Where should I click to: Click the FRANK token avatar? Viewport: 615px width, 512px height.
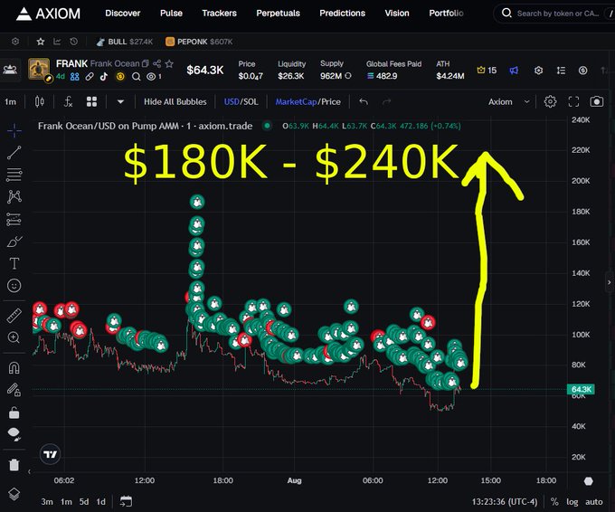click(39, 69)
